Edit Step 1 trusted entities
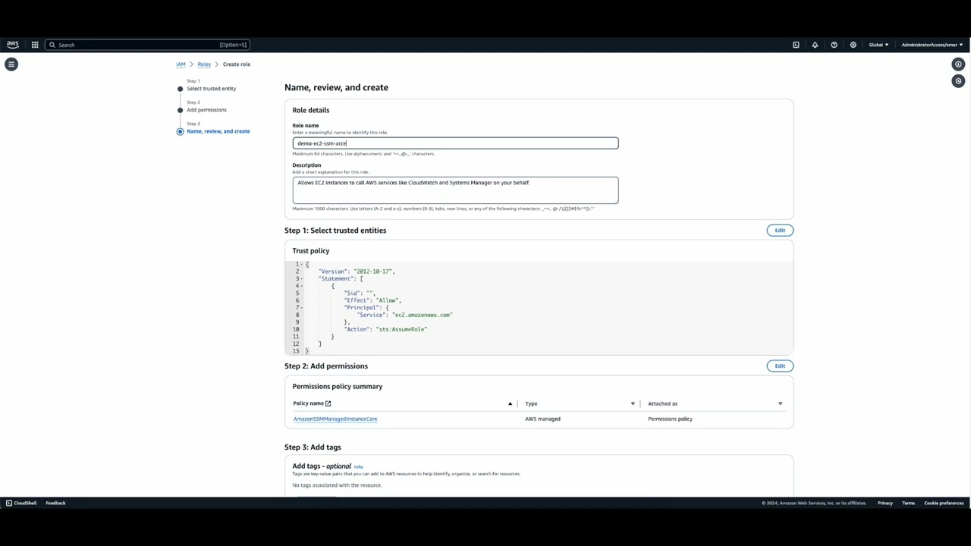Viewport: 971px width, 546px height. [780, 231]
